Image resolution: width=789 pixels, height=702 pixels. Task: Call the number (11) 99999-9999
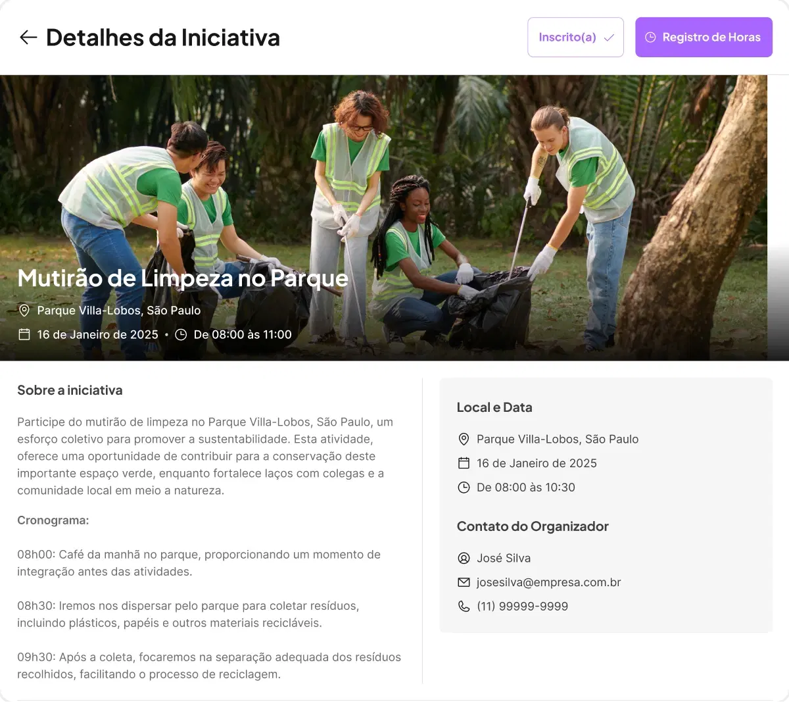click(x=523, y=606)
